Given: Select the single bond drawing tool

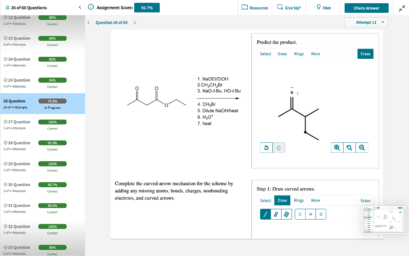Looking at the screenshot, I should point(265,214).
